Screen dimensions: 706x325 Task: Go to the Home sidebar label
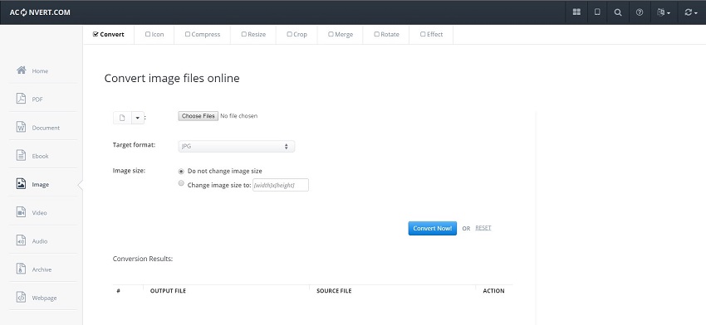(40, 71)
